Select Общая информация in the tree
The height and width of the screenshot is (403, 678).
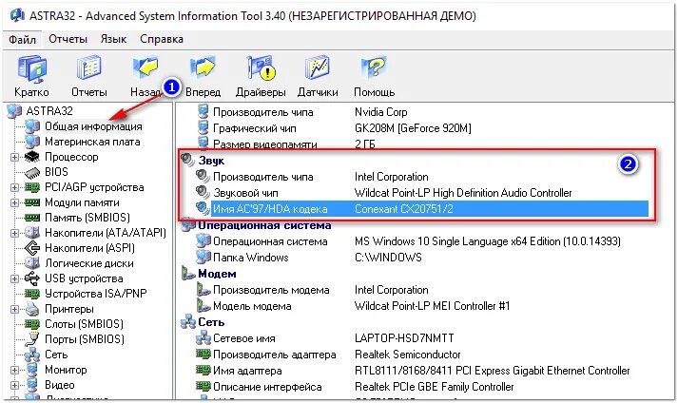[93, 126]
